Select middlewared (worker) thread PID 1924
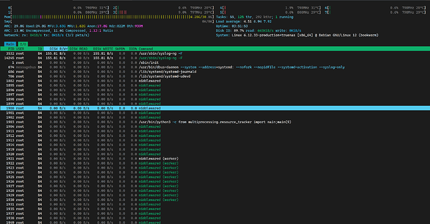The image size is (430, 224). [x=215, y=172]
